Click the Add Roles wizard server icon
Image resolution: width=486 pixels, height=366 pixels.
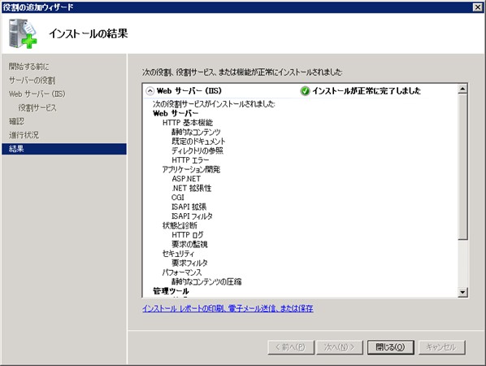pyautogui.click(x=23, y=33)
